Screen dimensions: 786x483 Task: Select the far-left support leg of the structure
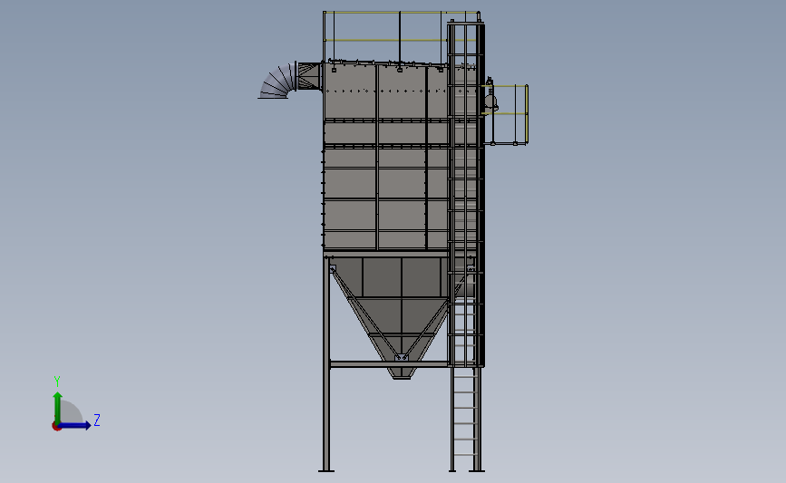[x=326, y=364]
